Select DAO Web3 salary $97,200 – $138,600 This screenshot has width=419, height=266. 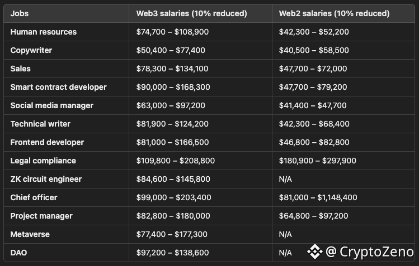[173, 253]
